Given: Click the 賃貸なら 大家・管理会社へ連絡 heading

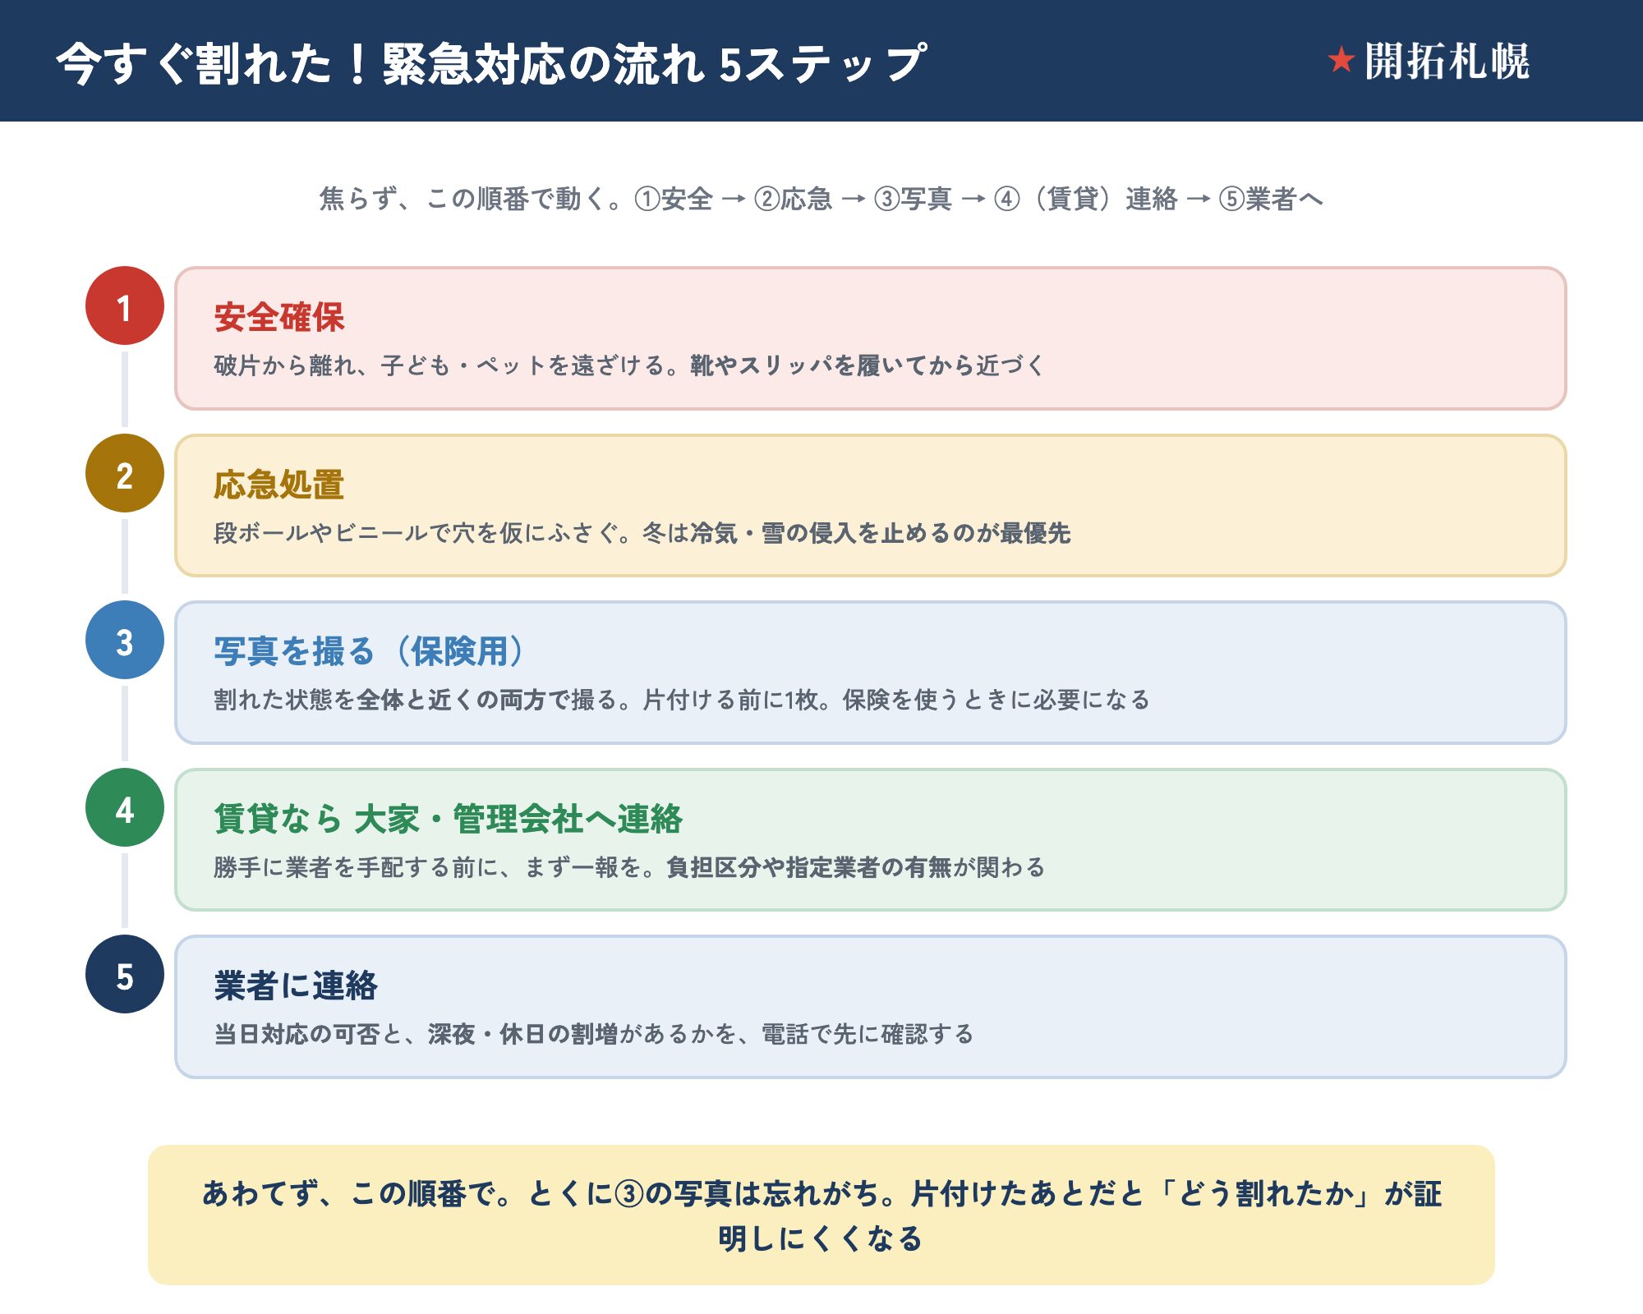Looking at the screenshot, I should [449, 819].
